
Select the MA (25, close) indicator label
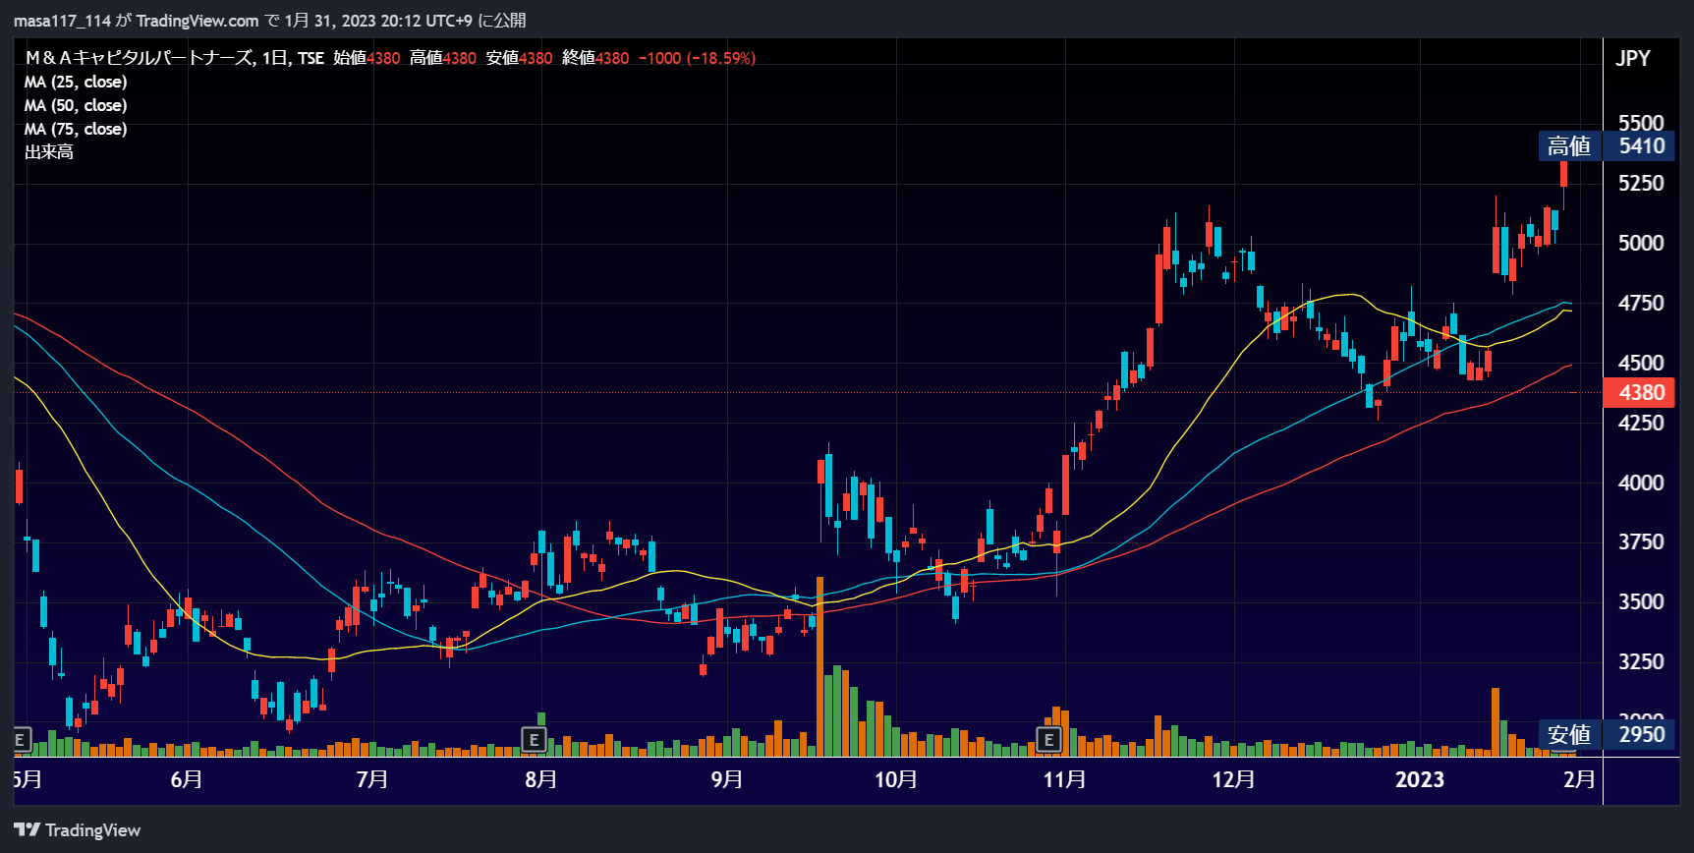(x=76, y=82)
